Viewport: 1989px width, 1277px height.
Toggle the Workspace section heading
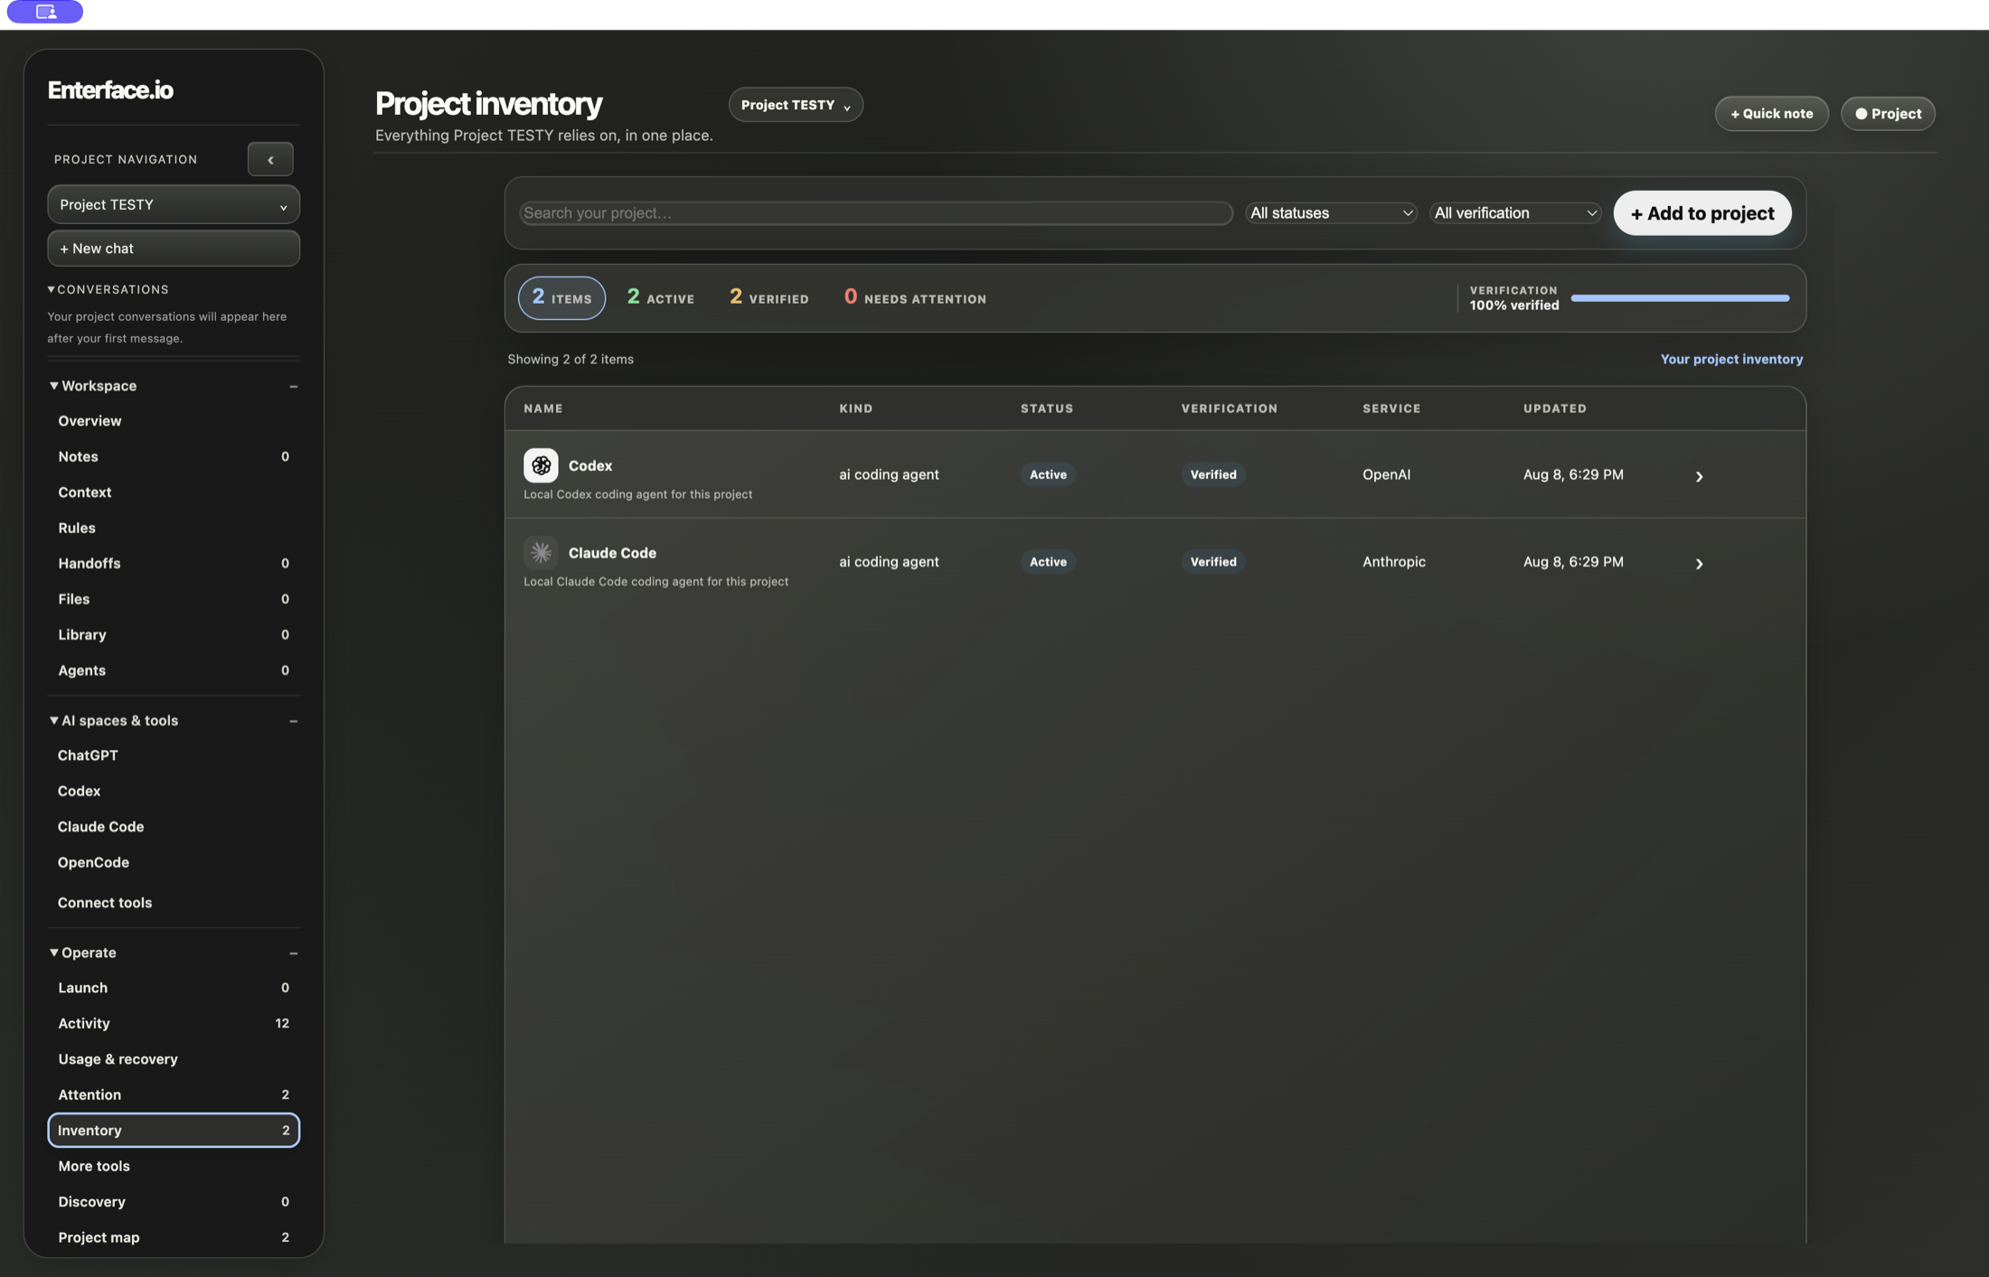click(99, 386)
